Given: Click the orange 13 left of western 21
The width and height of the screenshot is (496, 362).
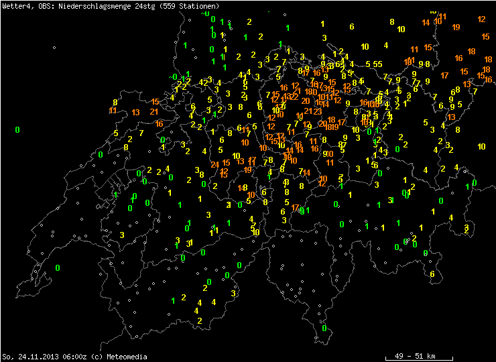Looking at the screenshot, I should (x=136, y=112).
